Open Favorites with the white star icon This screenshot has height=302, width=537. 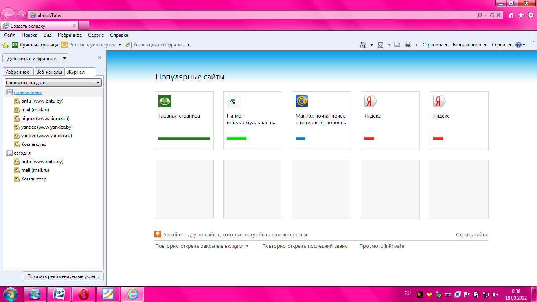tap(521, 15)
